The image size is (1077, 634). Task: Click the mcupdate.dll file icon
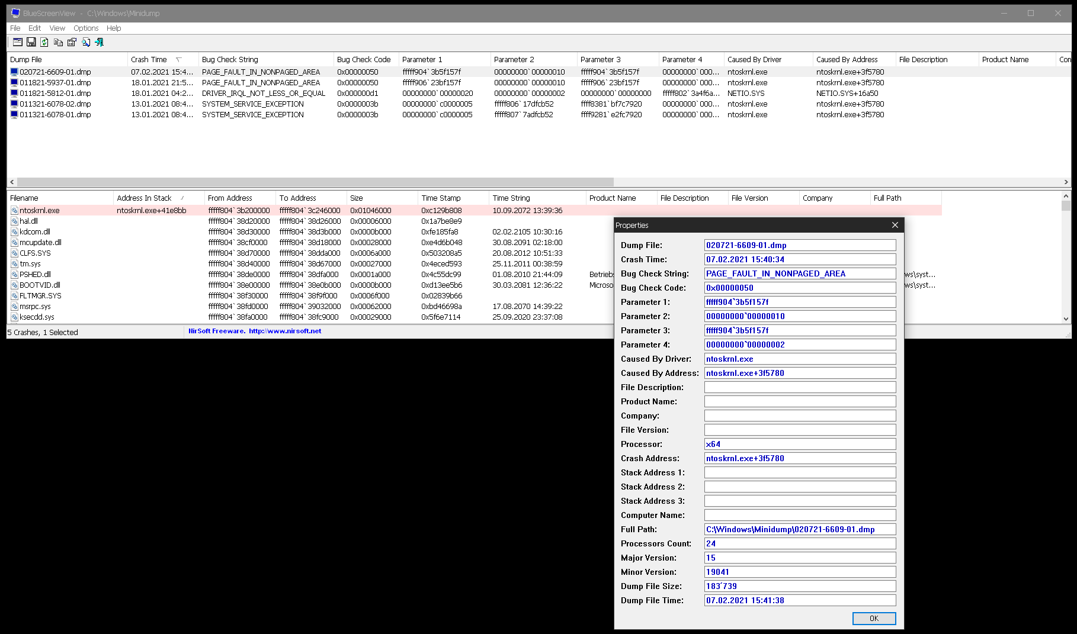pos(14,242)
